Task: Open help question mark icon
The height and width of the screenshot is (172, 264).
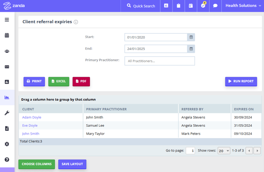Action: [x=7, y=159]
